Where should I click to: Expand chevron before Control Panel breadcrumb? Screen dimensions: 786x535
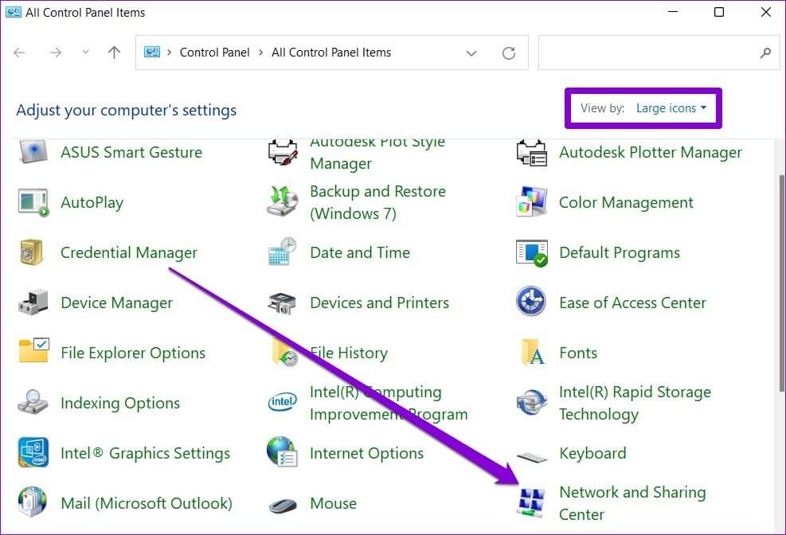click(170, 53)
